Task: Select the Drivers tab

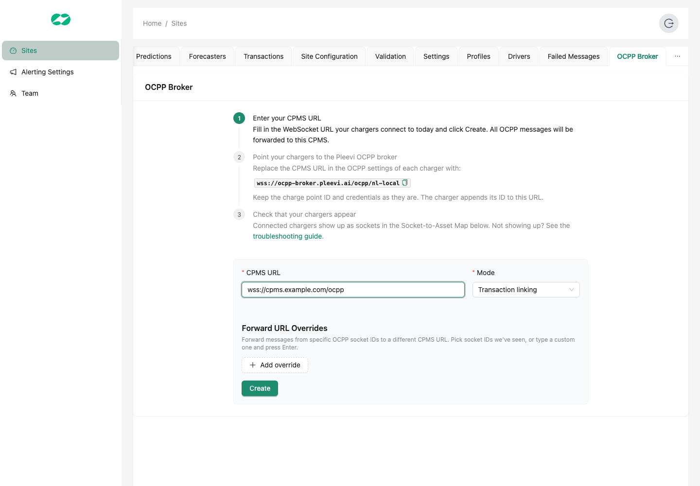Action: click(x=519, y=56)
